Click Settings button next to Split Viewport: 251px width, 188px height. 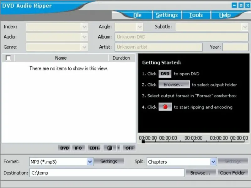pyautogui.click(x=232, y=161)
